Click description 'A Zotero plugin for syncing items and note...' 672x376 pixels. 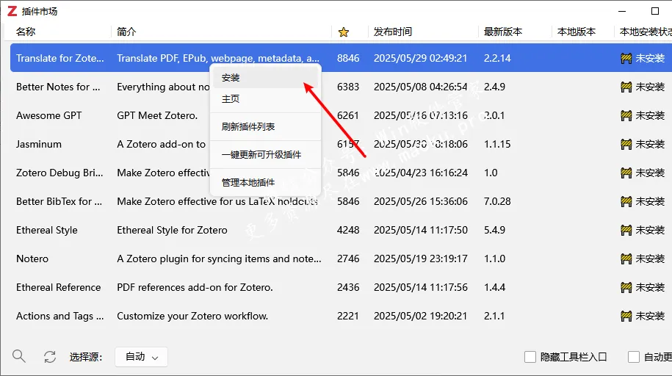pos(219,259)
